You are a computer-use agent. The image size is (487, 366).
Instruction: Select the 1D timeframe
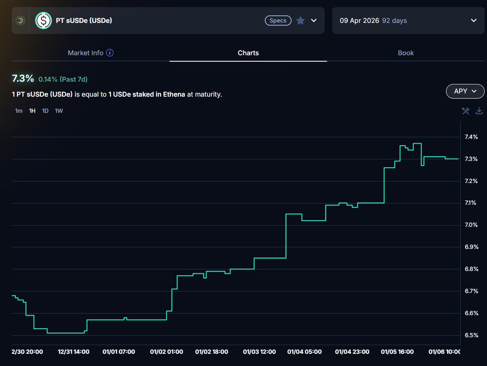(x=45, y=110)
